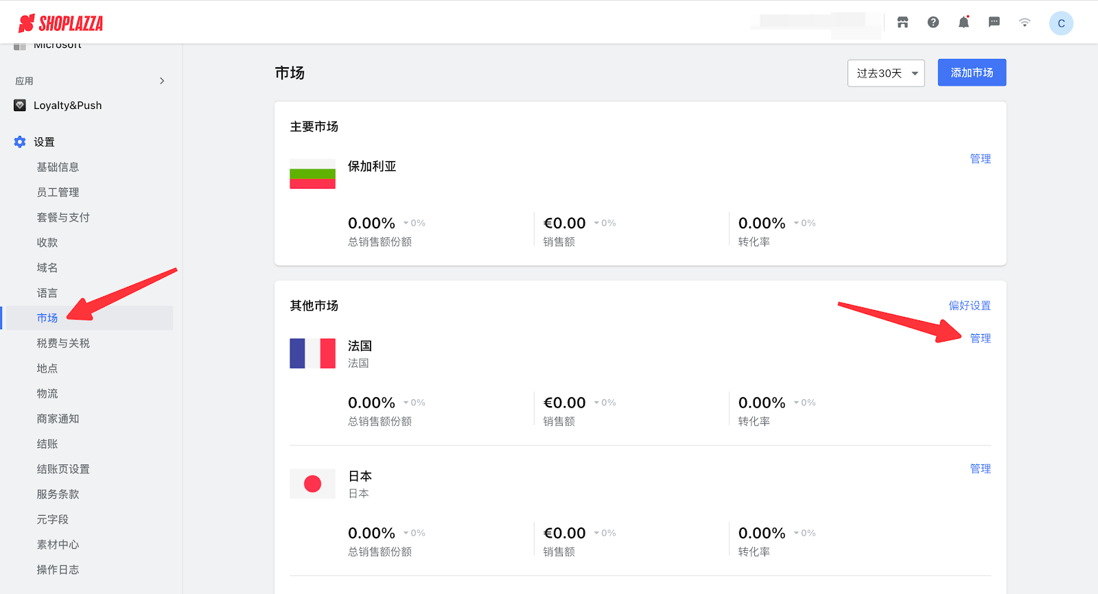Expand the 应用 section chevron
Screen dimensions: 1098x594
pos(162,81)
